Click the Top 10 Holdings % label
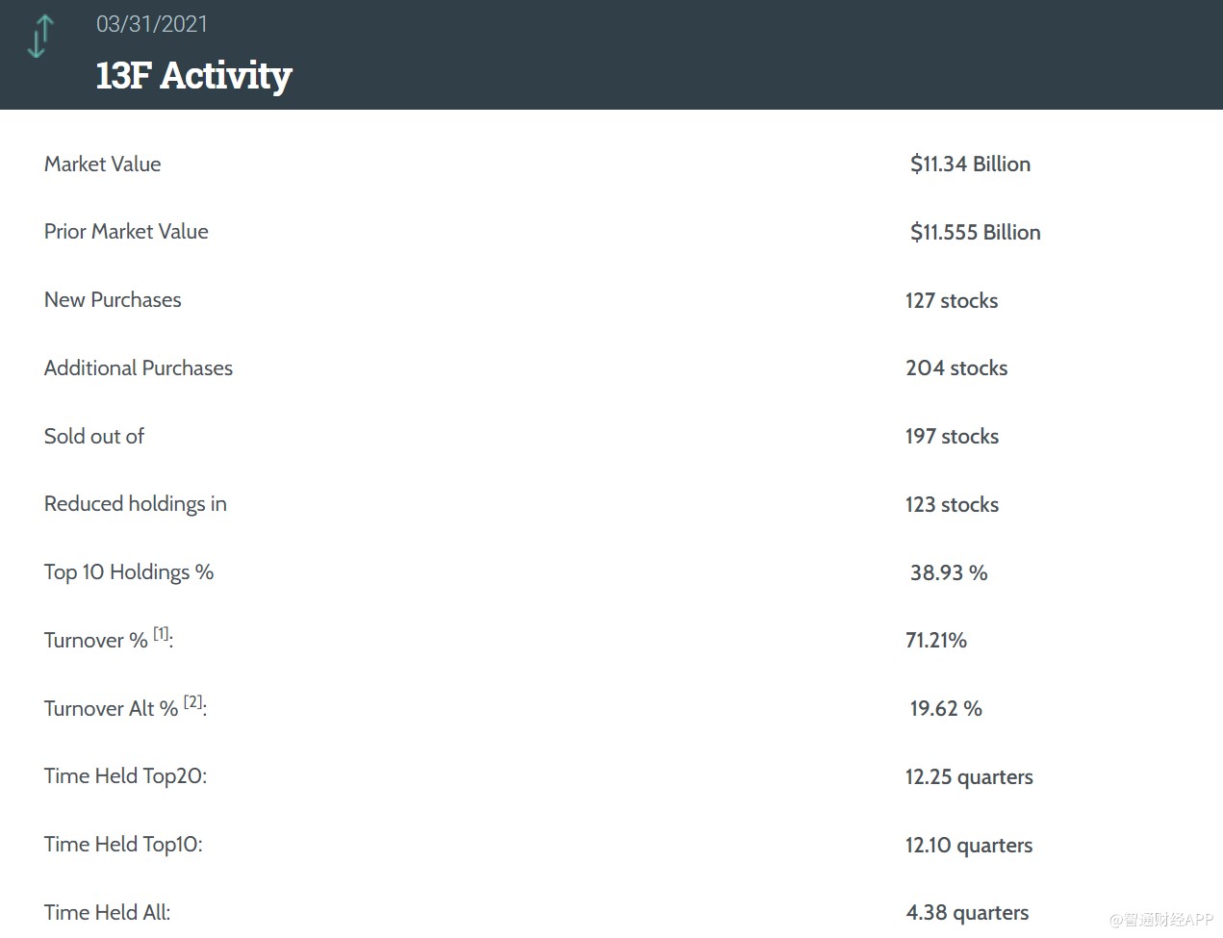Viewport: 1223px width, 938px height. tap(129, 572)
